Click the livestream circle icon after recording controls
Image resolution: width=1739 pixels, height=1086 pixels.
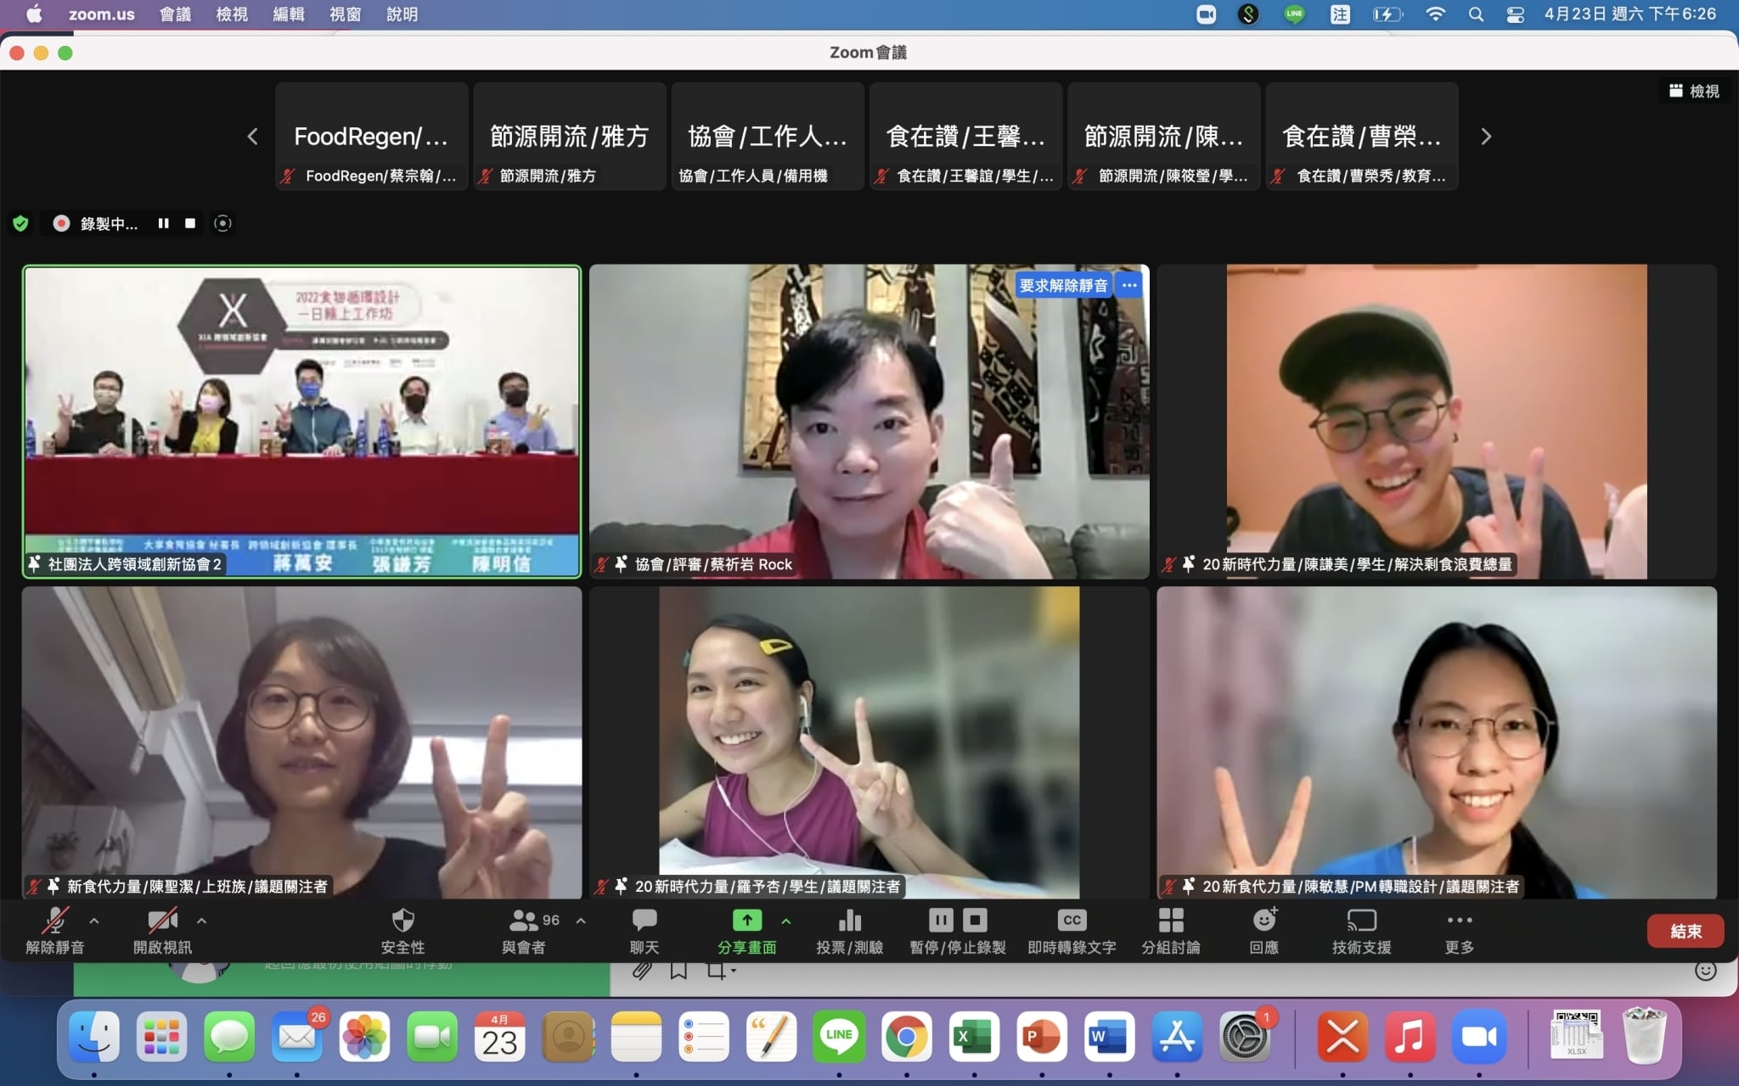[222, 223]
